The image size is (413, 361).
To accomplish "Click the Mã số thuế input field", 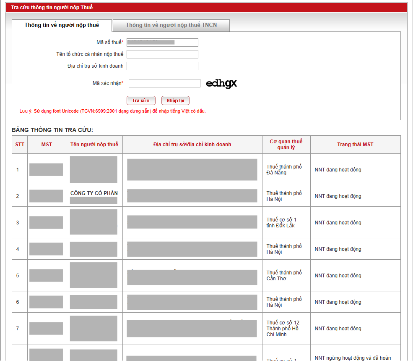I will pyautogui.click(x=162, y=42).
